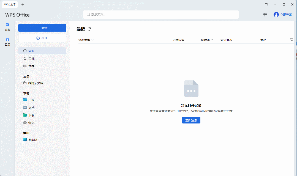Click the blue 新建 button
297x176 pixels.
pos(42,28)
